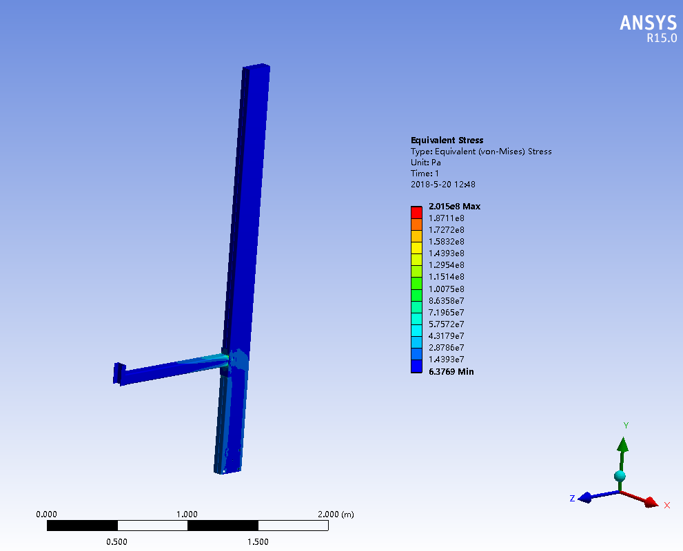Screen dimensions: 683x551
Task: Click the red X axis arrow of the triad
Action: click(x=640, y=499)
